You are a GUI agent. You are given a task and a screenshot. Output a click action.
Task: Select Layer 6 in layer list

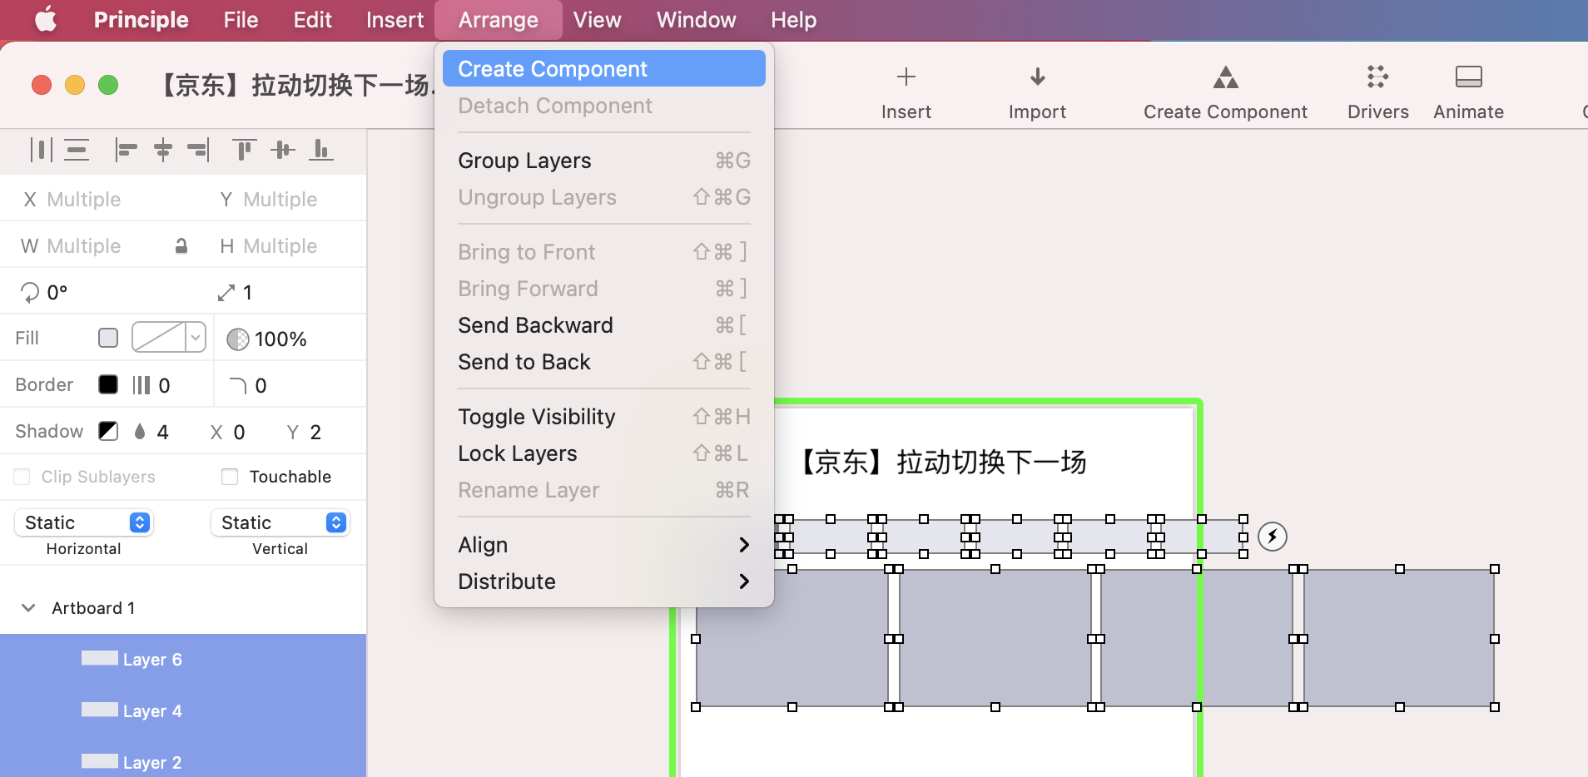pyautogui.click(x=183, y=660)
